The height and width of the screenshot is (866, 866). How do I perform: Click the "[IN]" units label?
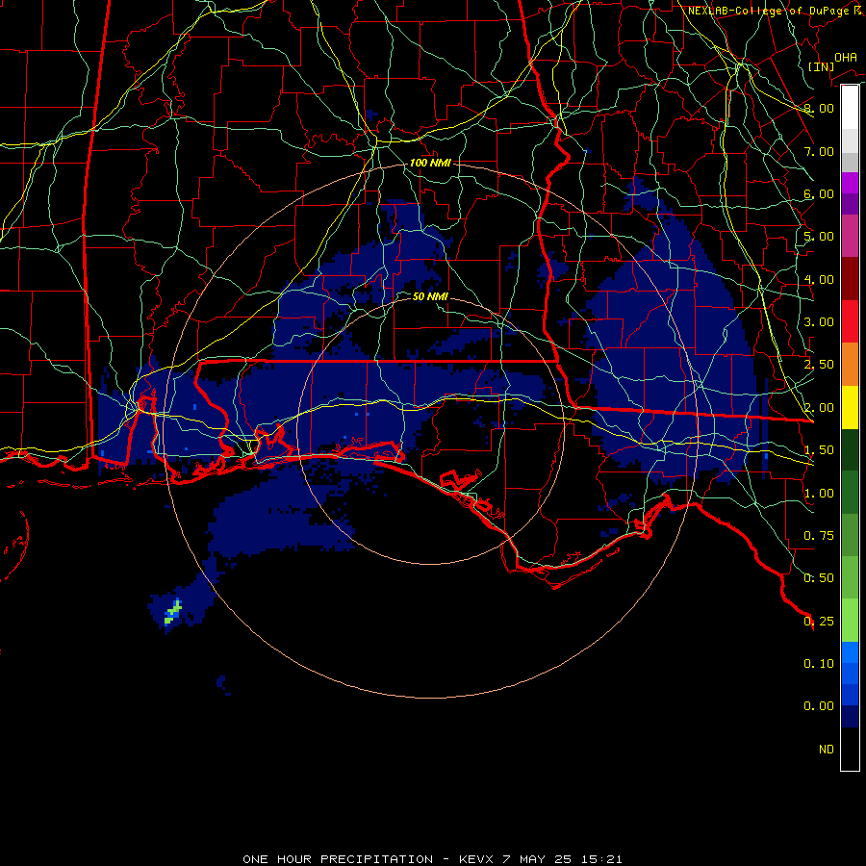tap(821, 66)
